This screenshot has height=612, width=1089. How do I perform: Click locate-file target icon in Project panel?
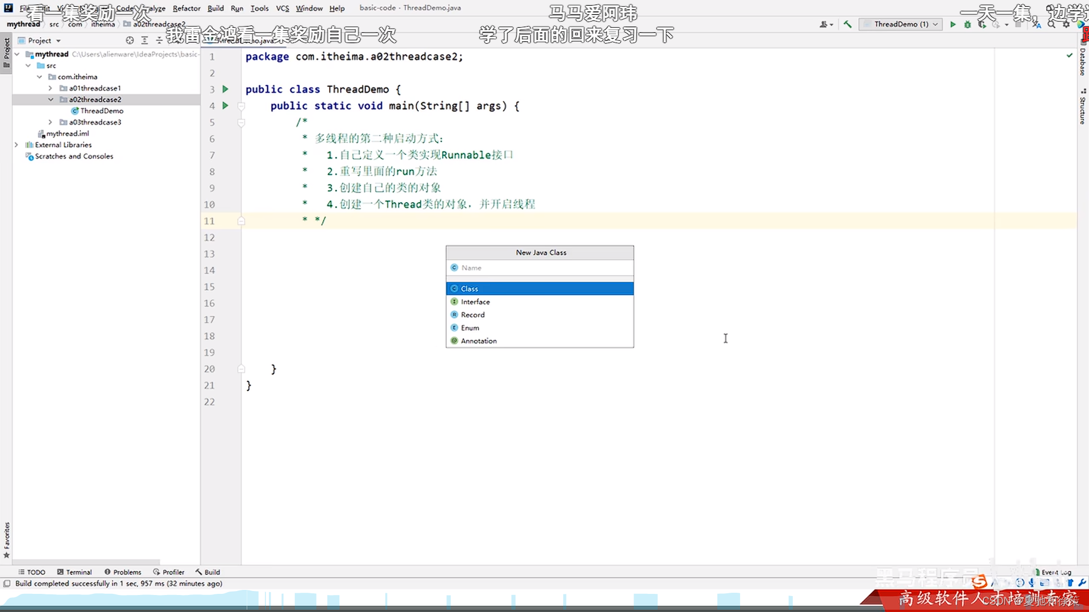click(x=130, y=40)
